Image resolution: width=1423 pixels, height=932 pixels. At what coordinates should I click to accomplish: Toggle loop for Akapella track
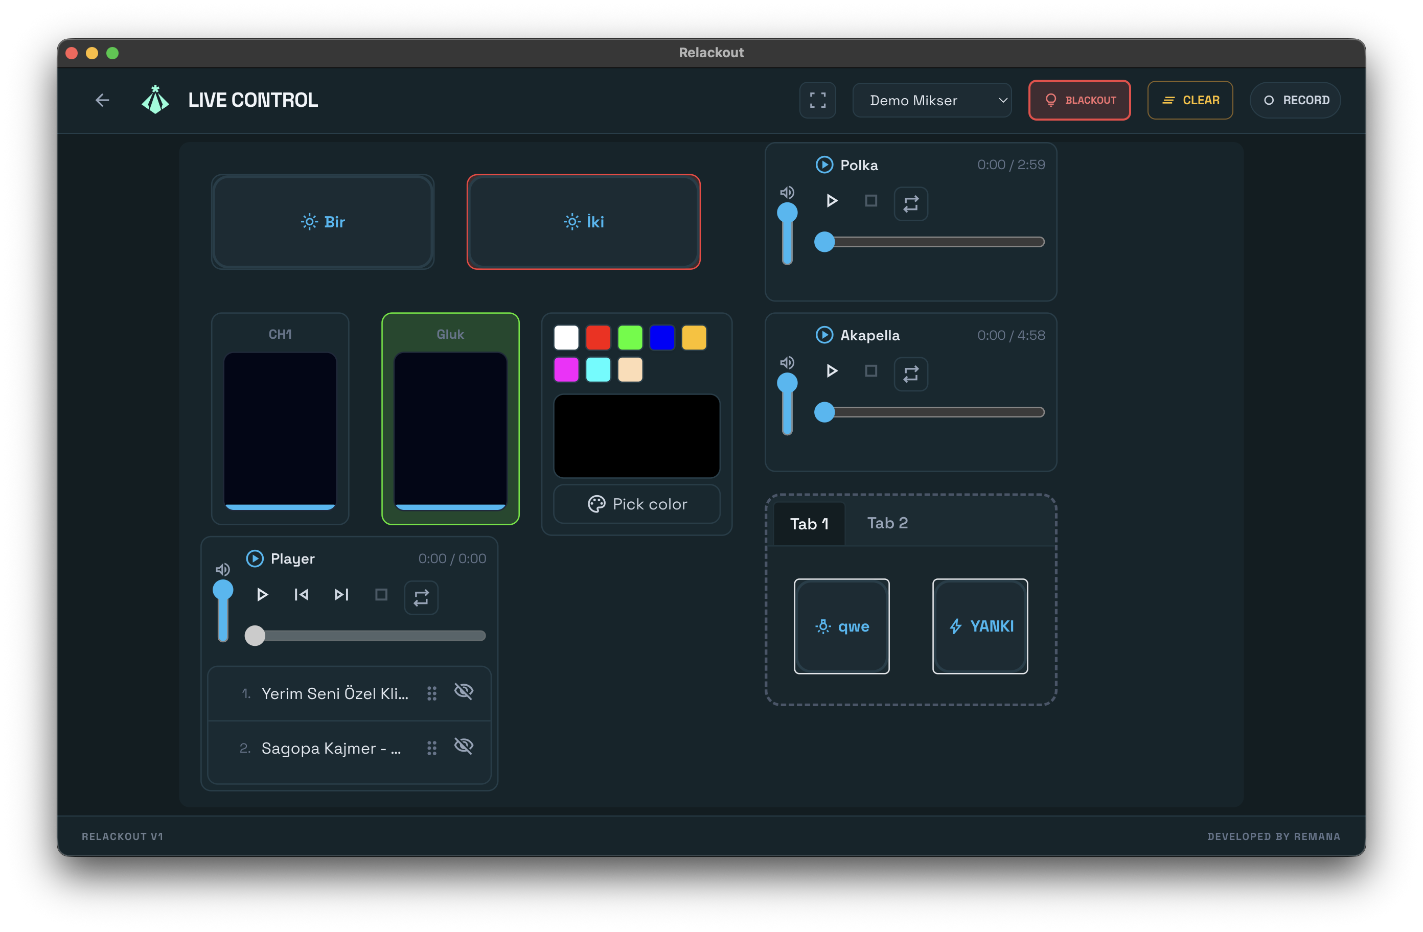click(x=911, y=374)
